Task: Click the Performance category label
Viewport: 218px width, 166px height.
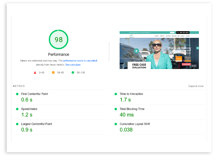Action: tap(58, 55)
